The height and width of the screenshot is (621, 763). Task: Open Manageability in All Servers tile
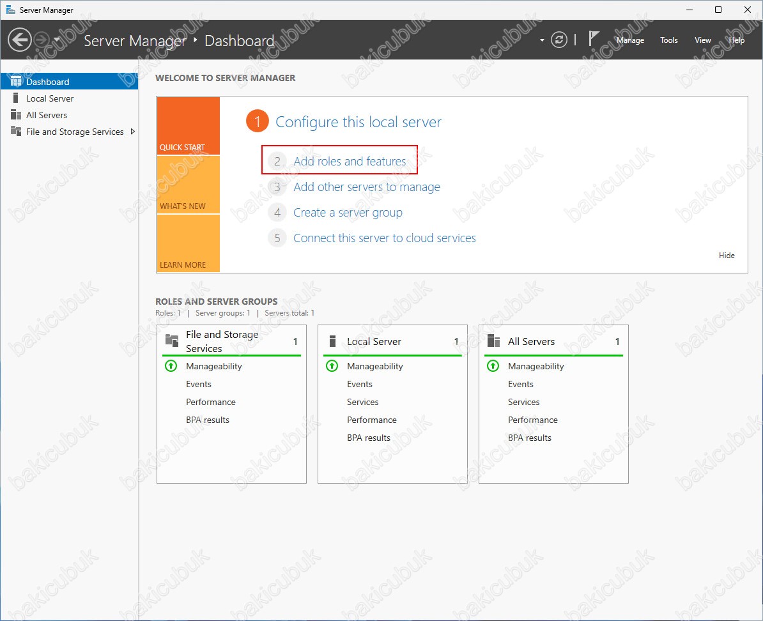536,367
